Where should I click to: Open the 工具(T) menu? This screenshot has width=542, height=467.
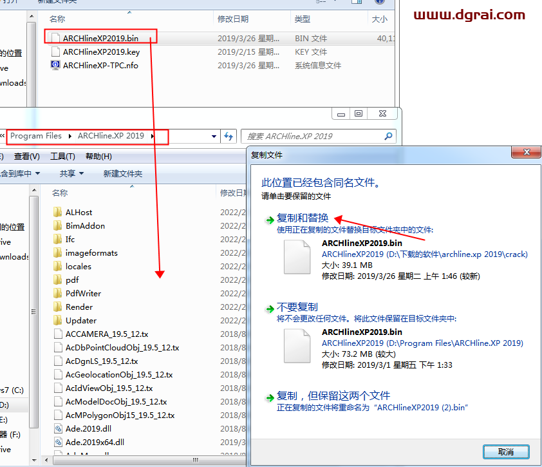[62, 157]
